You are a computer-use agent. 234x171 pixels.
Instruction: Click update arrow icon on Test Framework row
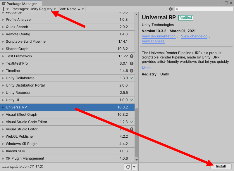[x=131, y=56]
